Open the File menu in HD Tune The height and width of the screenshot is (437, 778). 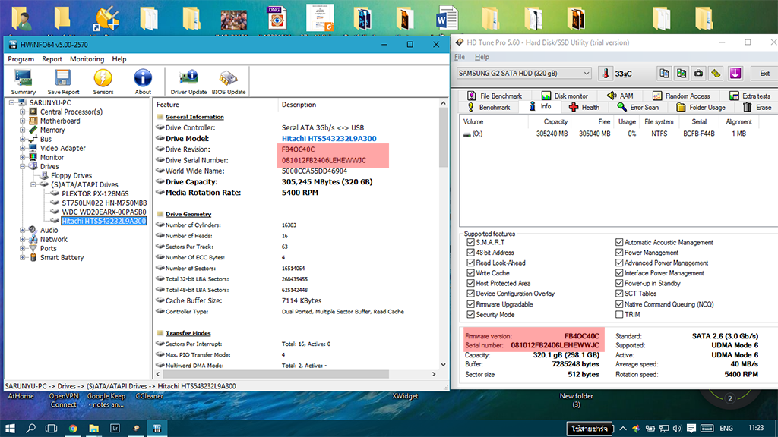pos(460,57)
